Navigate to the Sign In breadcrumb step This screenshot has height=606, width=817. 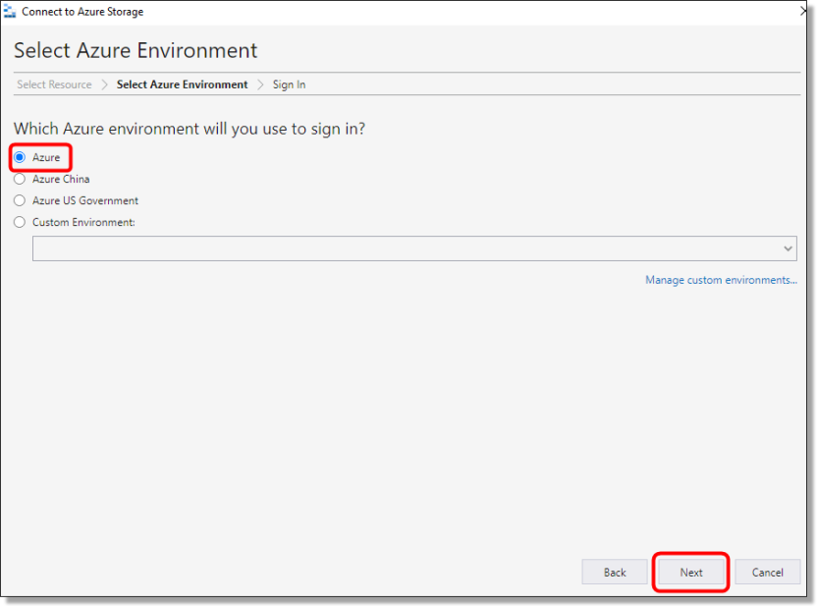[289, 84]
